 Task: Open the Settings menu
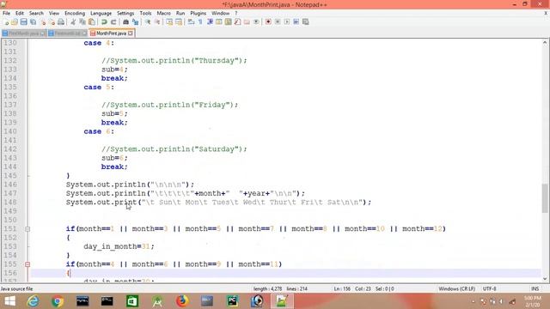pos(125,14)
